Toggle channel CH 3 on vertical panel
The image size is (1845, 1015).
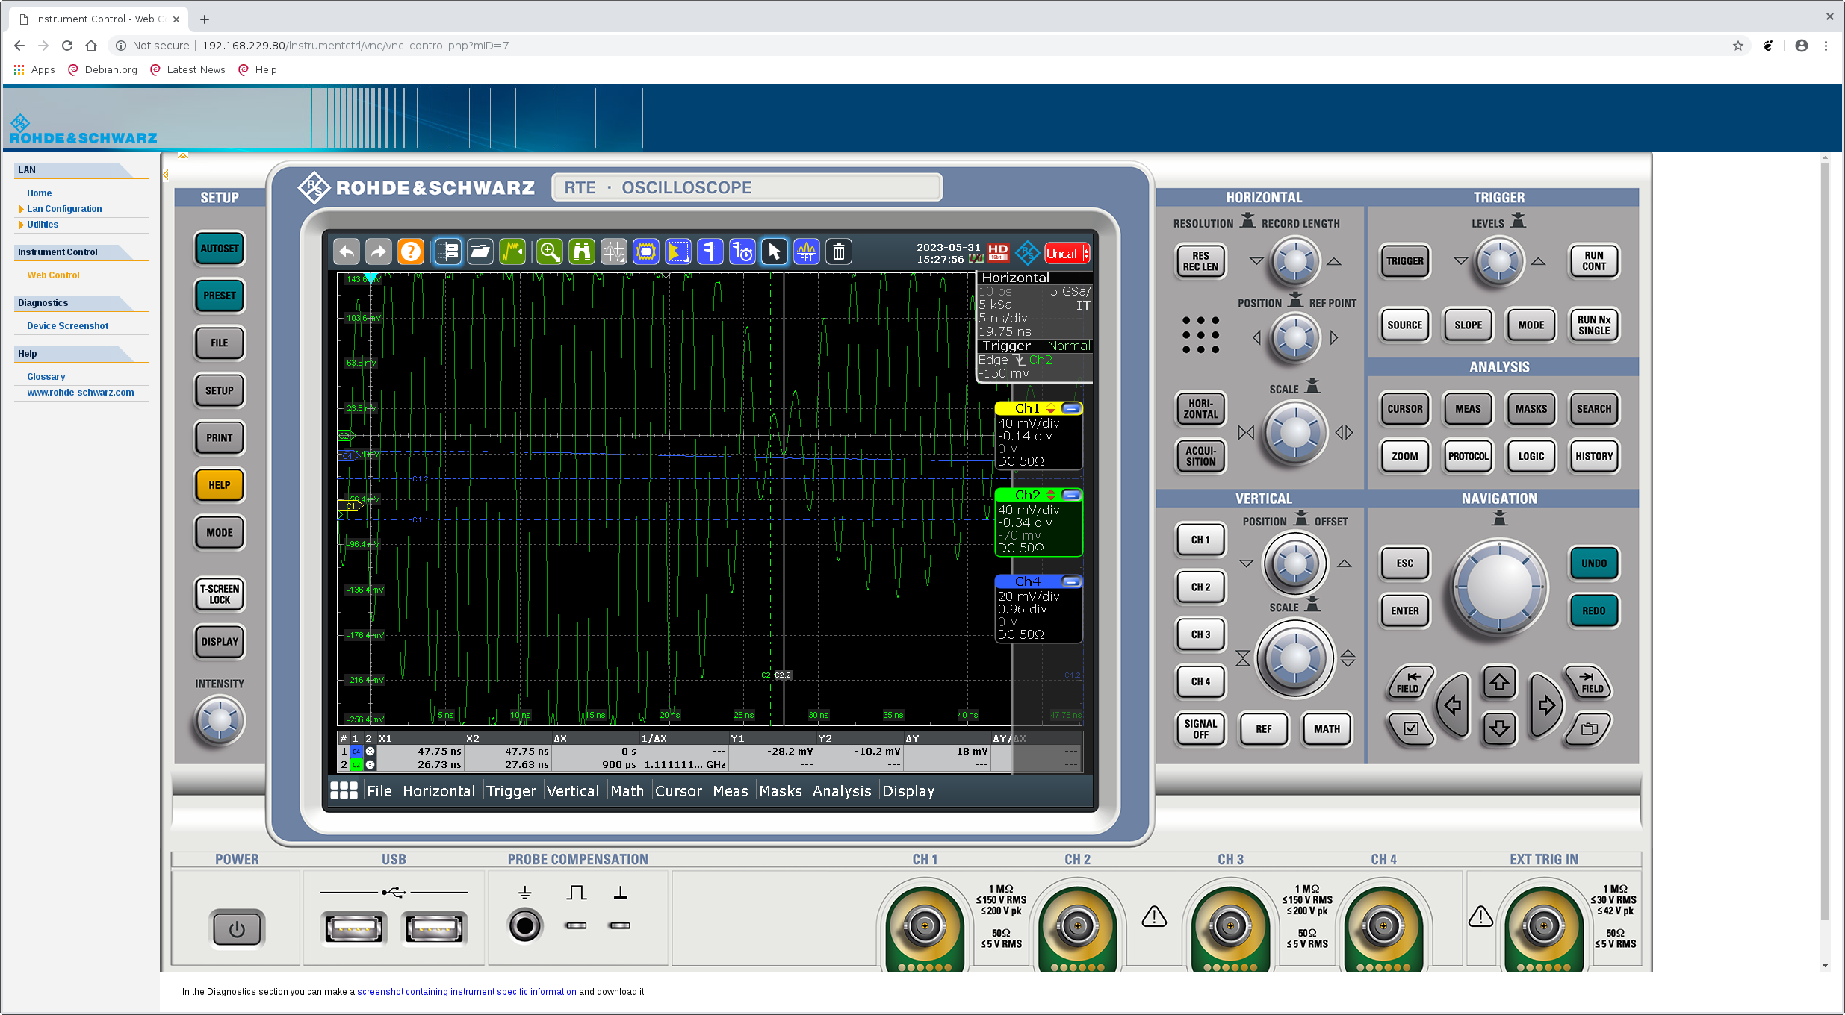click(x=1200, y=634)
